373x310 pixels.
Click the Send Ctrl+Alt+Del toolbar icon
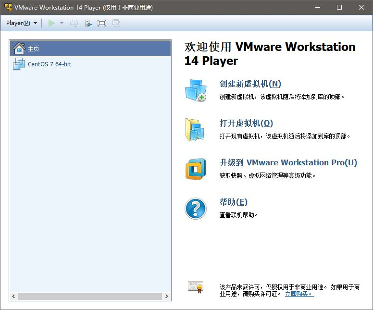pyautogui.click(x=74, y=23)
